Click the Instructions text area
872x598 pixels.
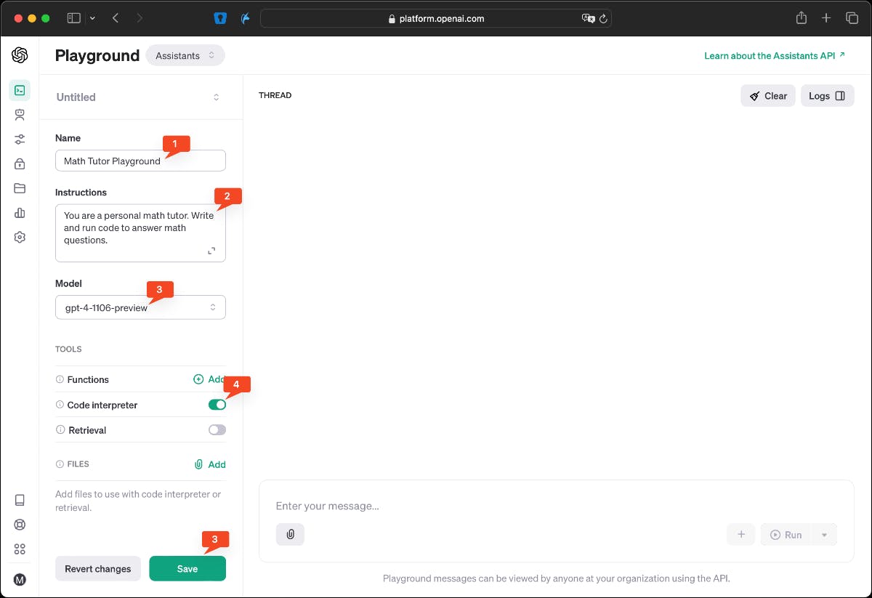pos(140,233)
